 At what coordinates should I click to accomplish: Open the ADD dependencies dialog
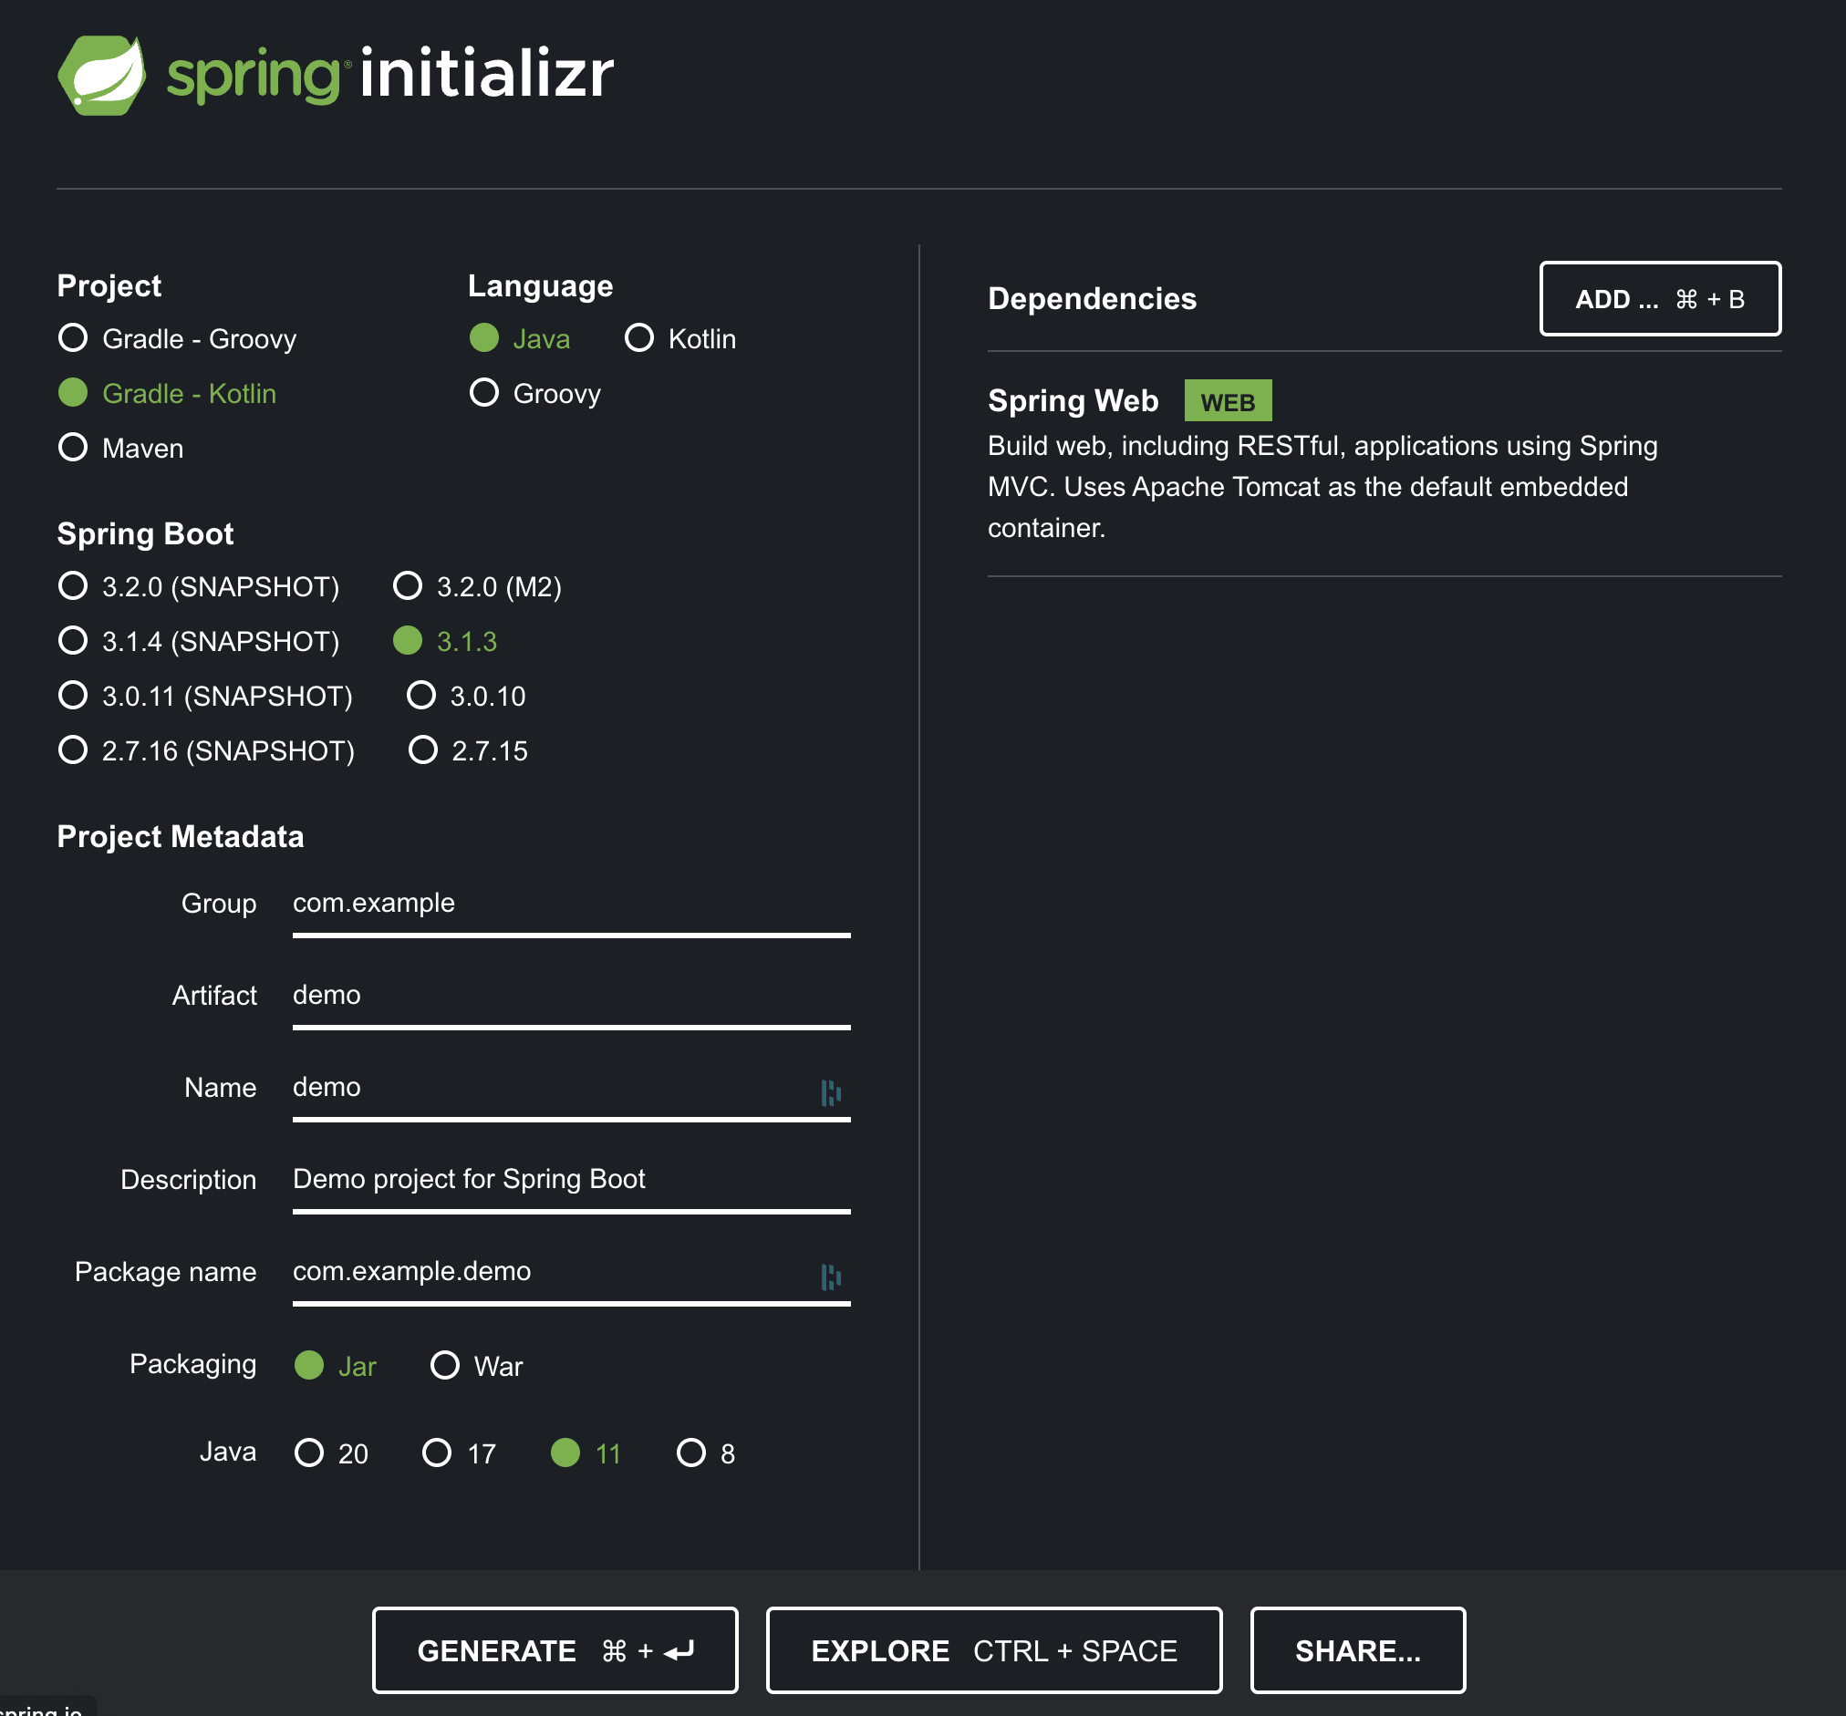click(x=1660, y=299)
